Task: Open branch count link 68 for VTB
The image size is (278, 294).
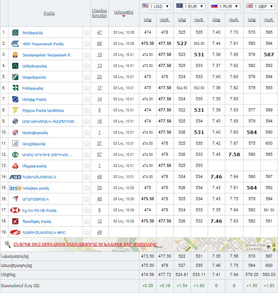Action: point(99,44)
